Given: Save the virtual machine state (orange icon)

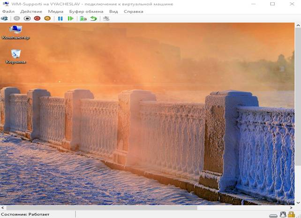Looking at the screenshot, I should 47,18.
